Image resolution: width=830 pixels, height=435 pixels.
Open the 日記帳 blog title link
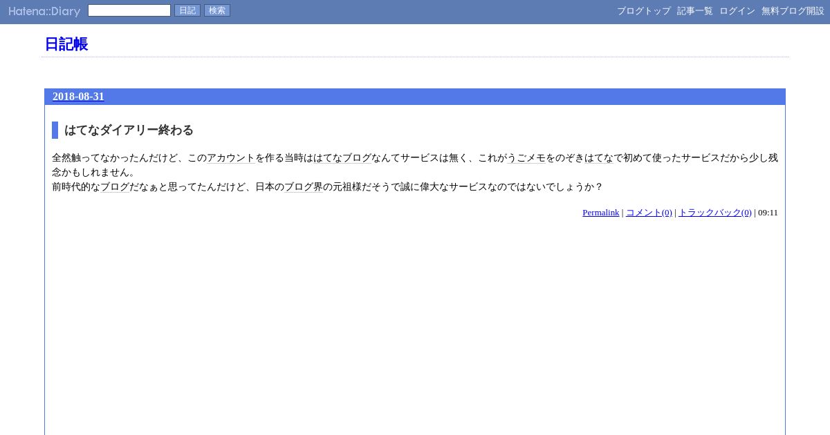click(x=66, y=44)
